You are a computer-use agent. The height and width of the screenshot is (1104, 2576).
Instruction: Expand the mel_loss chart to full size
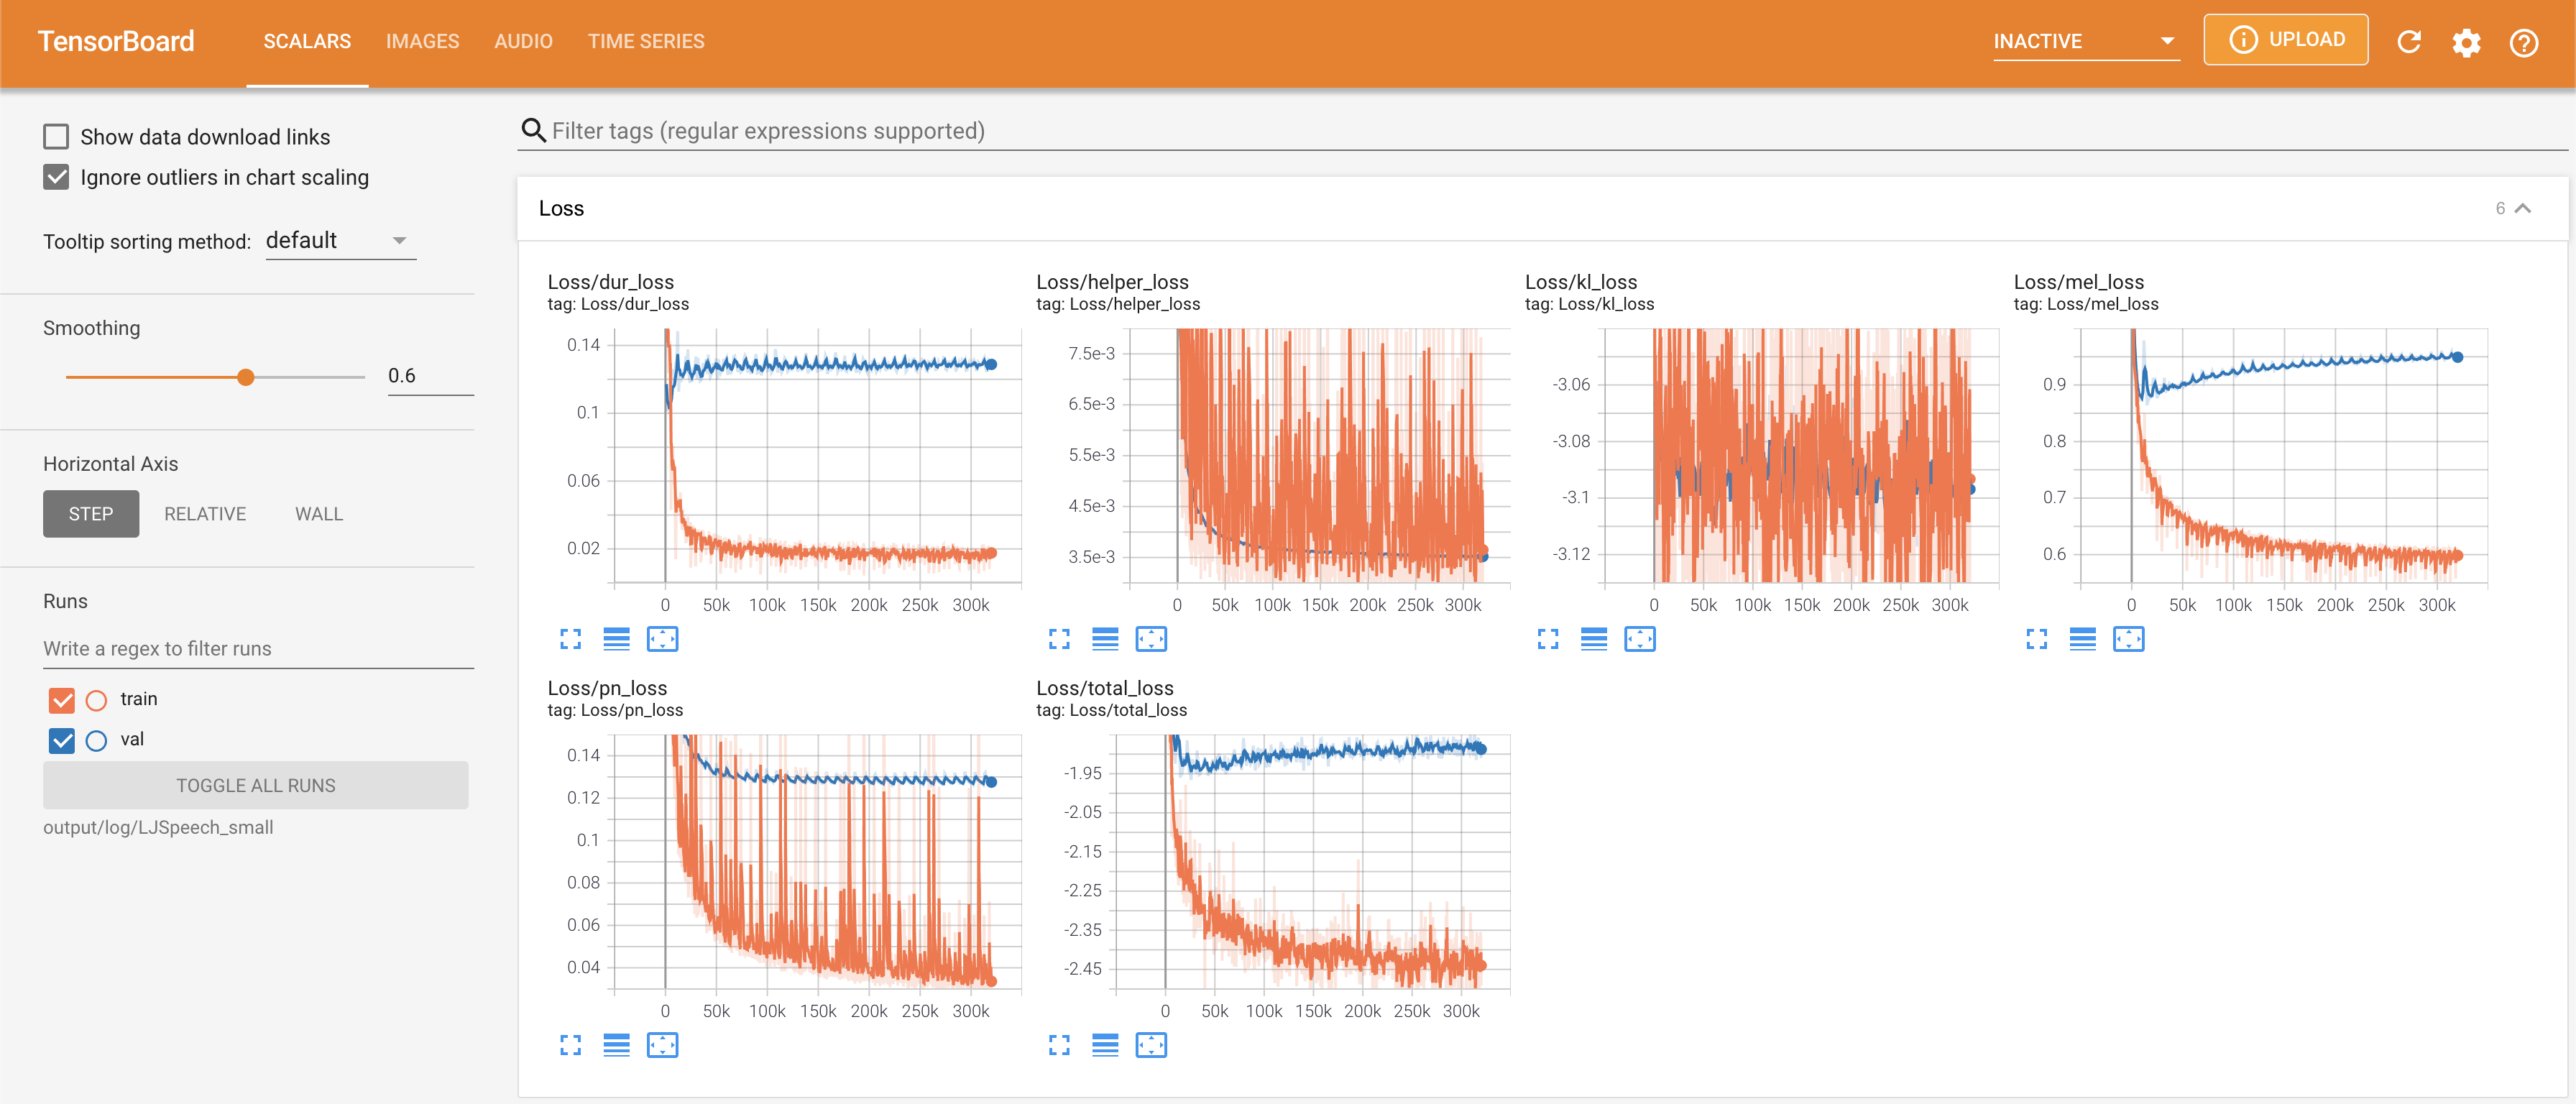pos(2036,639)
